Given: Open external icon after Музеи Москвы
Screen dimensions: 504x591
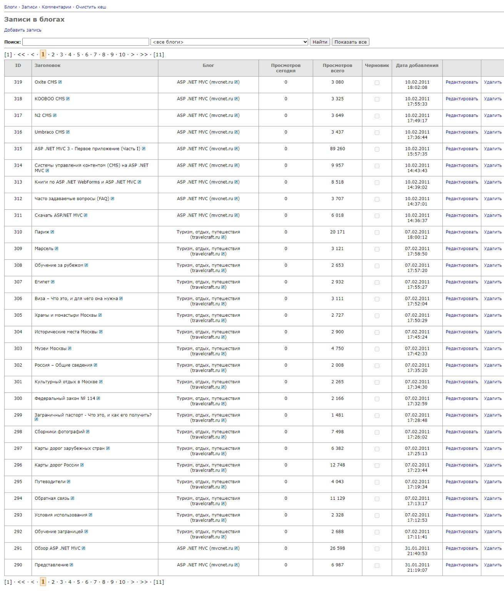Looking at the screenshot, I should tap(70, 349).
